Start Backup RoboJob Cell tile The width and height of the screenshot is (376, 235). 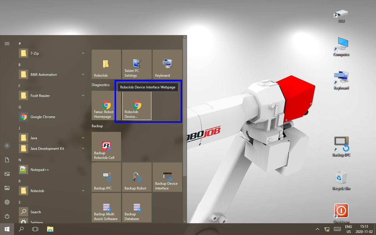106,147
